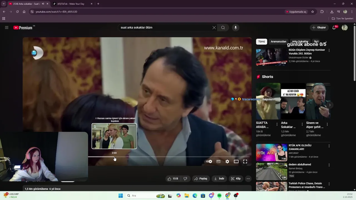Mute the Arka sokaklar tab audio

click(x=43, y=4)
